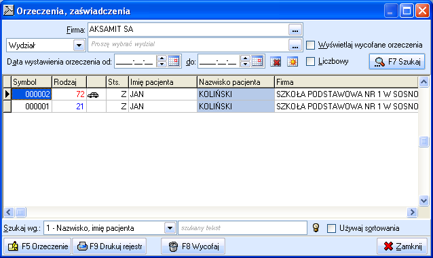This screenshot has height=258, width=433.
Task: Select symbol cell 000002
Action: (31, 94)
